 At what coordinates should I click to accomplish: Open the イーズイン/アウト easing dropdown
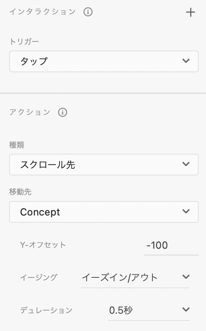135,278
